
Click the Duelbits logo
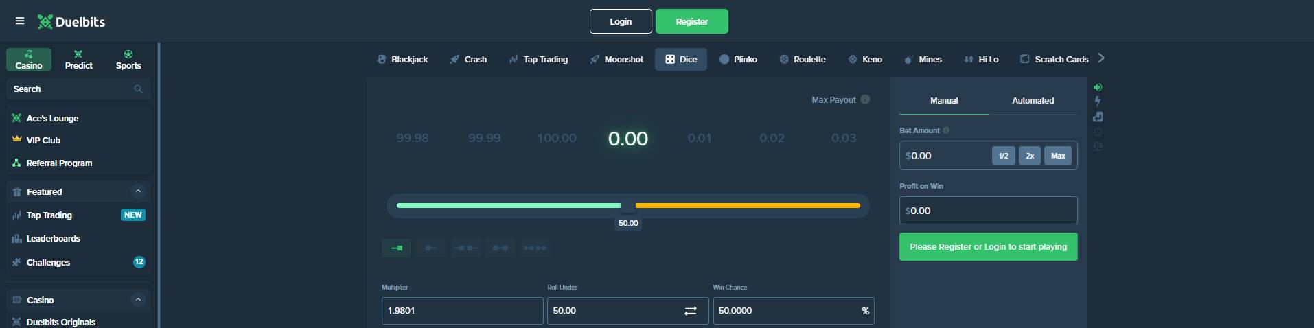click(71, 22)
